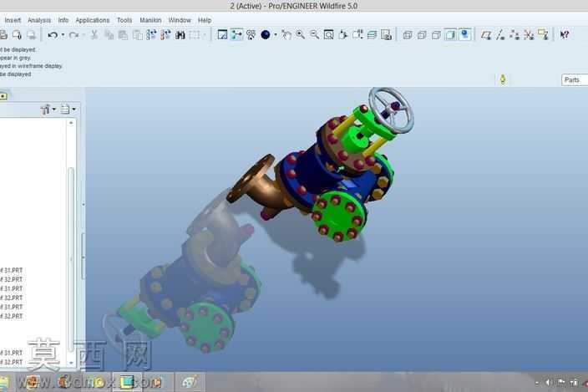Open the Saved View list
Screen dimensions: 588x392
(357, 35)
